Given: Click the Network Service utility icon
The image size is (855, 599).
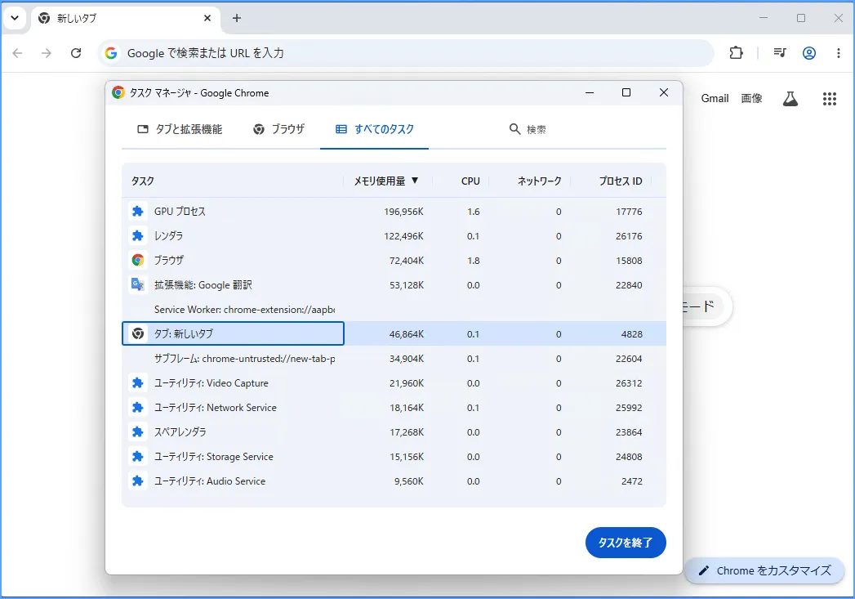Looking at the screenshot, I should coord(137,408).
